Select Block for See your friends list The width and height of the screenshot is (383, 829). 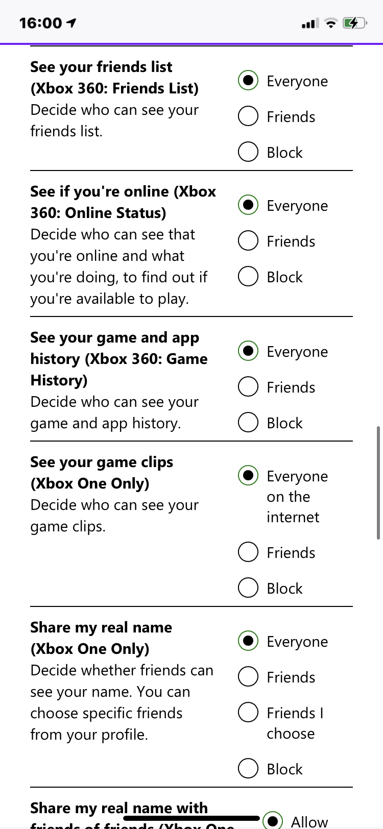pos(248,152)
